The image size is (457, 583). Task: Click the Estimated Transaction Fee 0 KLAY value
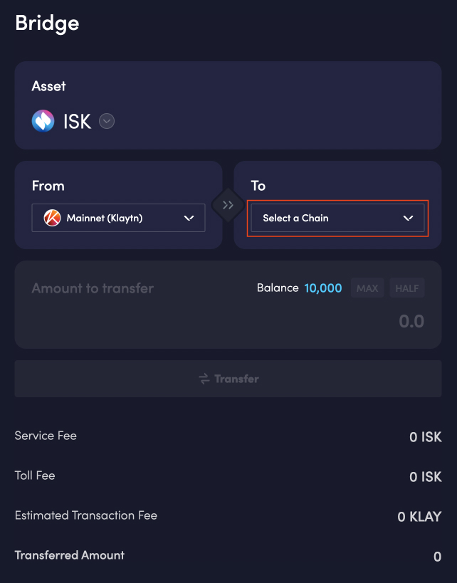coord(419,517)
